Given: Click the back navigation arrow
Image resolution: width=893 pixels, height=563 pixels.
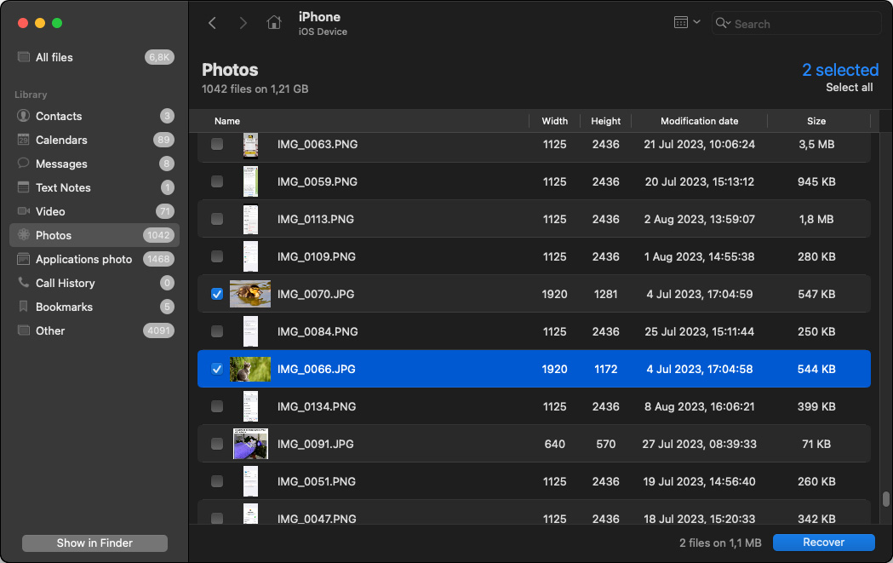Looking at the screenshot, I should [212, 23].
